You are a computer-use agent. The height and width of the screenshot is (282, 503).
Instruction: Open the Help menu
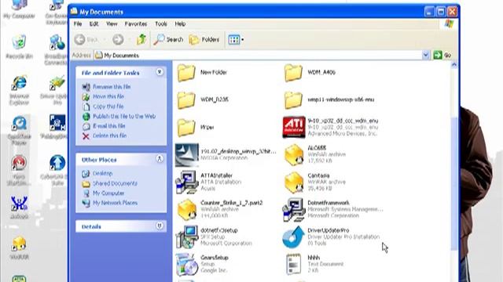click(x=180, y=24)
